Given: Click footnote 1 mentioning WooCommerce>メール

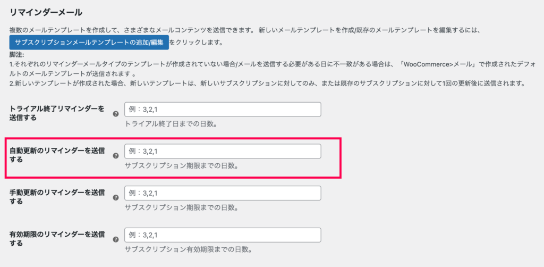Looking at the screenshot, I should click(273, 69).
